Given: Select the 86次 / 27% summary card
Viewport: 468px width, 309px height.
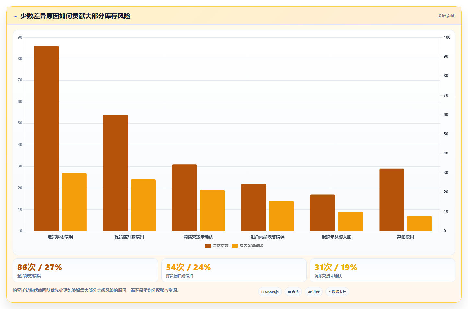Looking at the screenshot, I should coord(85,270).
